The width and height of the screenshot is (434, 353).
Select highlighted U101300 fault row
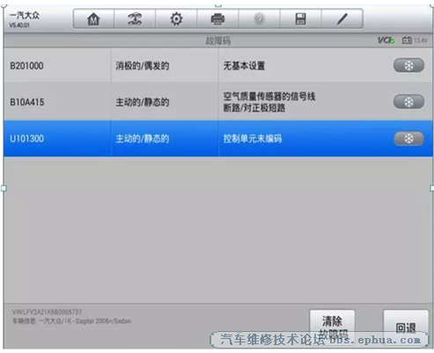pos(218,139)
